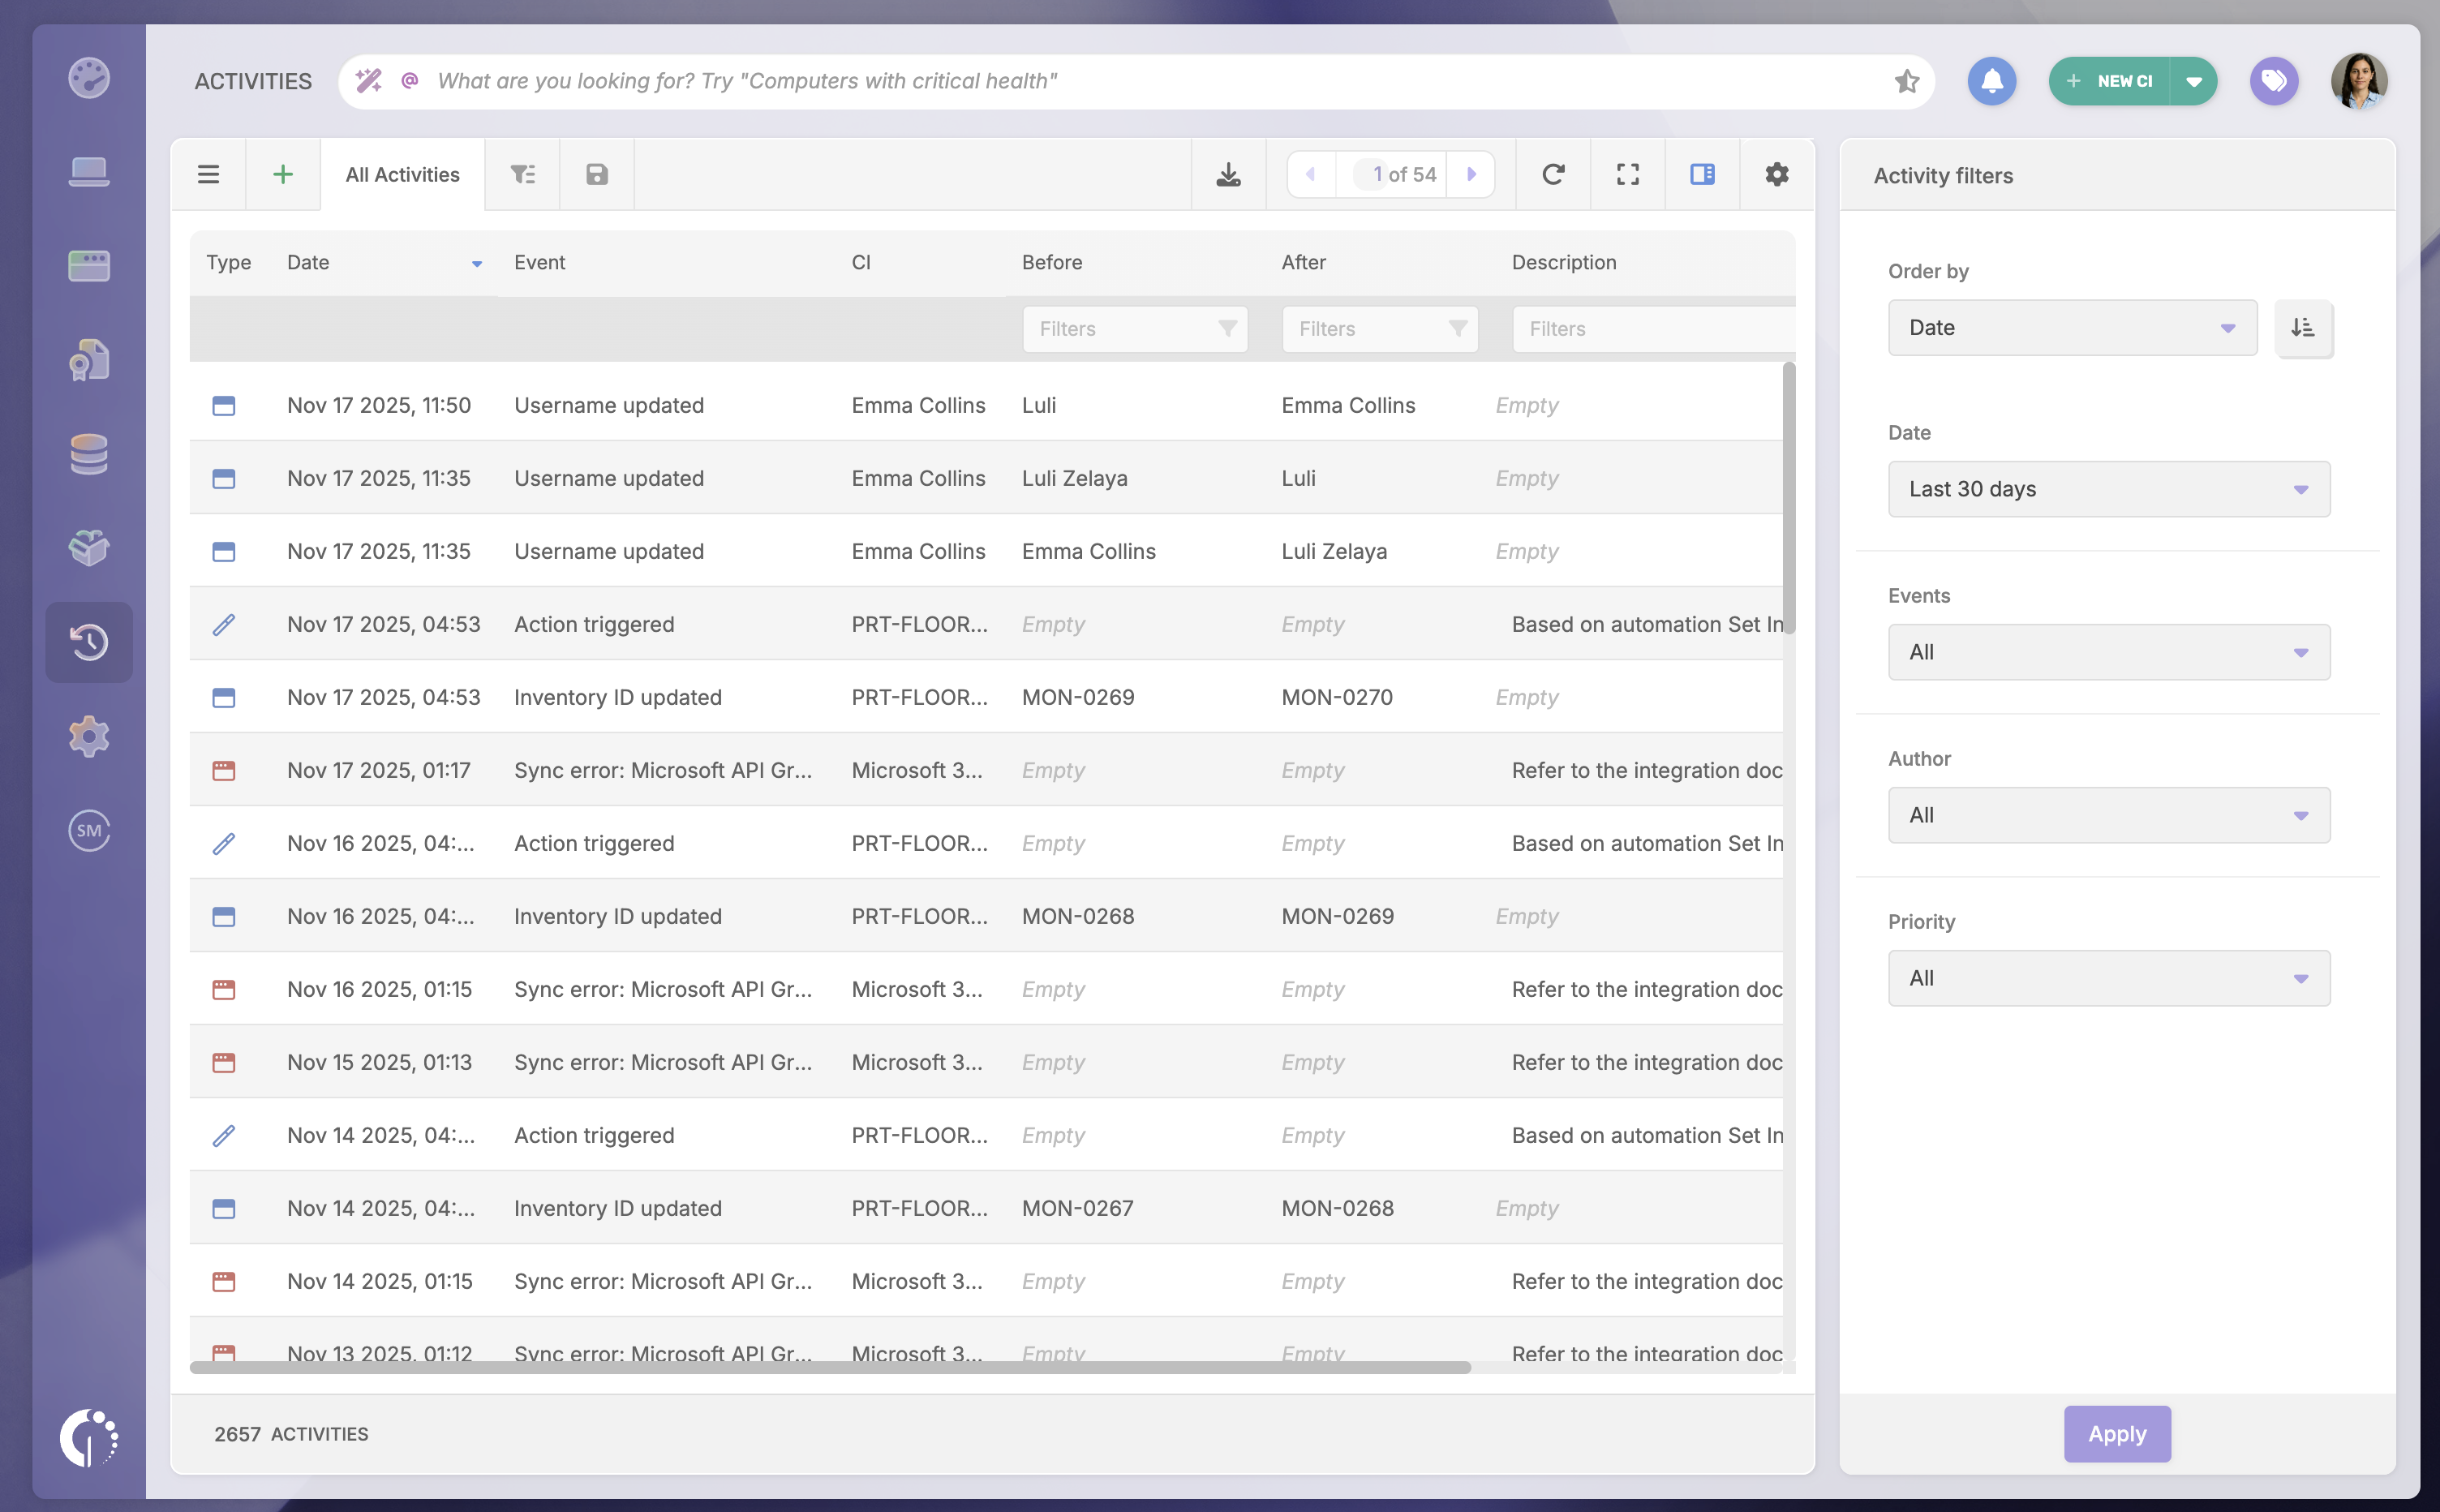The height and width of the screenshot is (1512, 2440).
Task: Open sidebar settings with the gear icon
Action: pos(89,737)
